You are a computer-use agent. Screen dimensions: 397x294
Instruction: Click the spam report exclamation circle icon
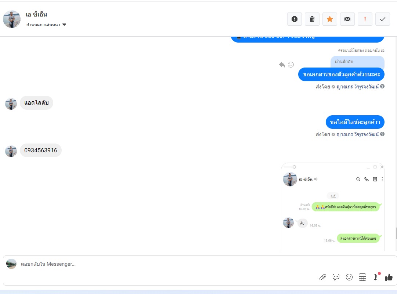pyautogui.click(x=295, y=19)
